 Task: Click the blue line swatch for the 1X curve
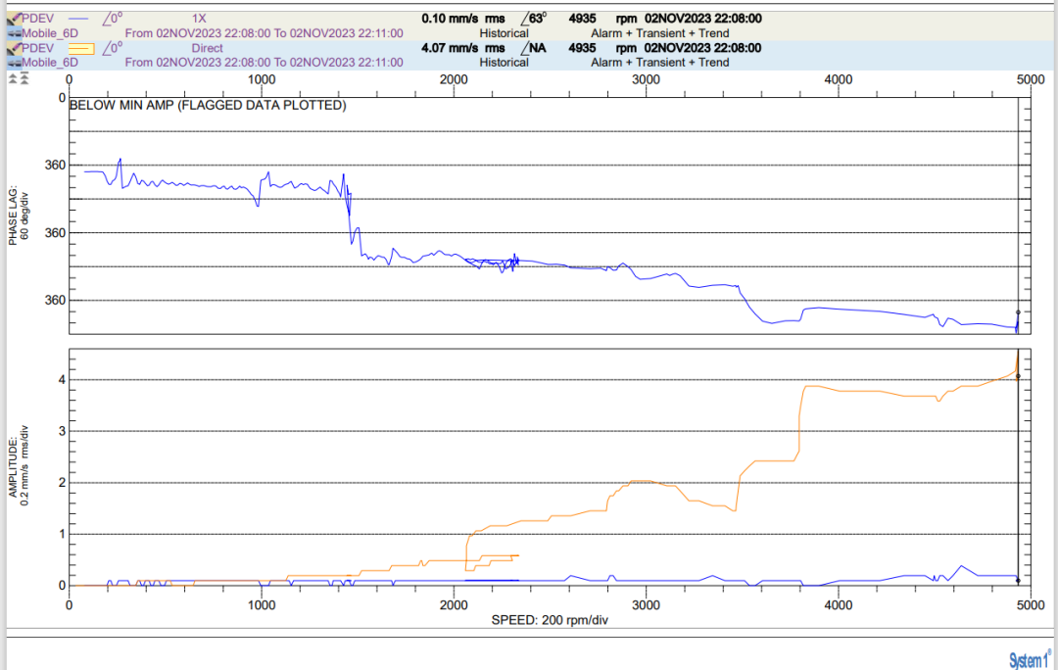[x=79, y=19]
